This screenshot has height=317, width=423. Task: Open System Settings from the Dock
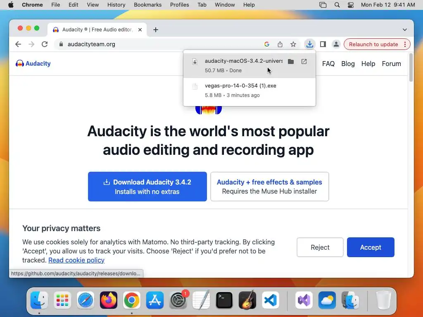coord(178,300)
